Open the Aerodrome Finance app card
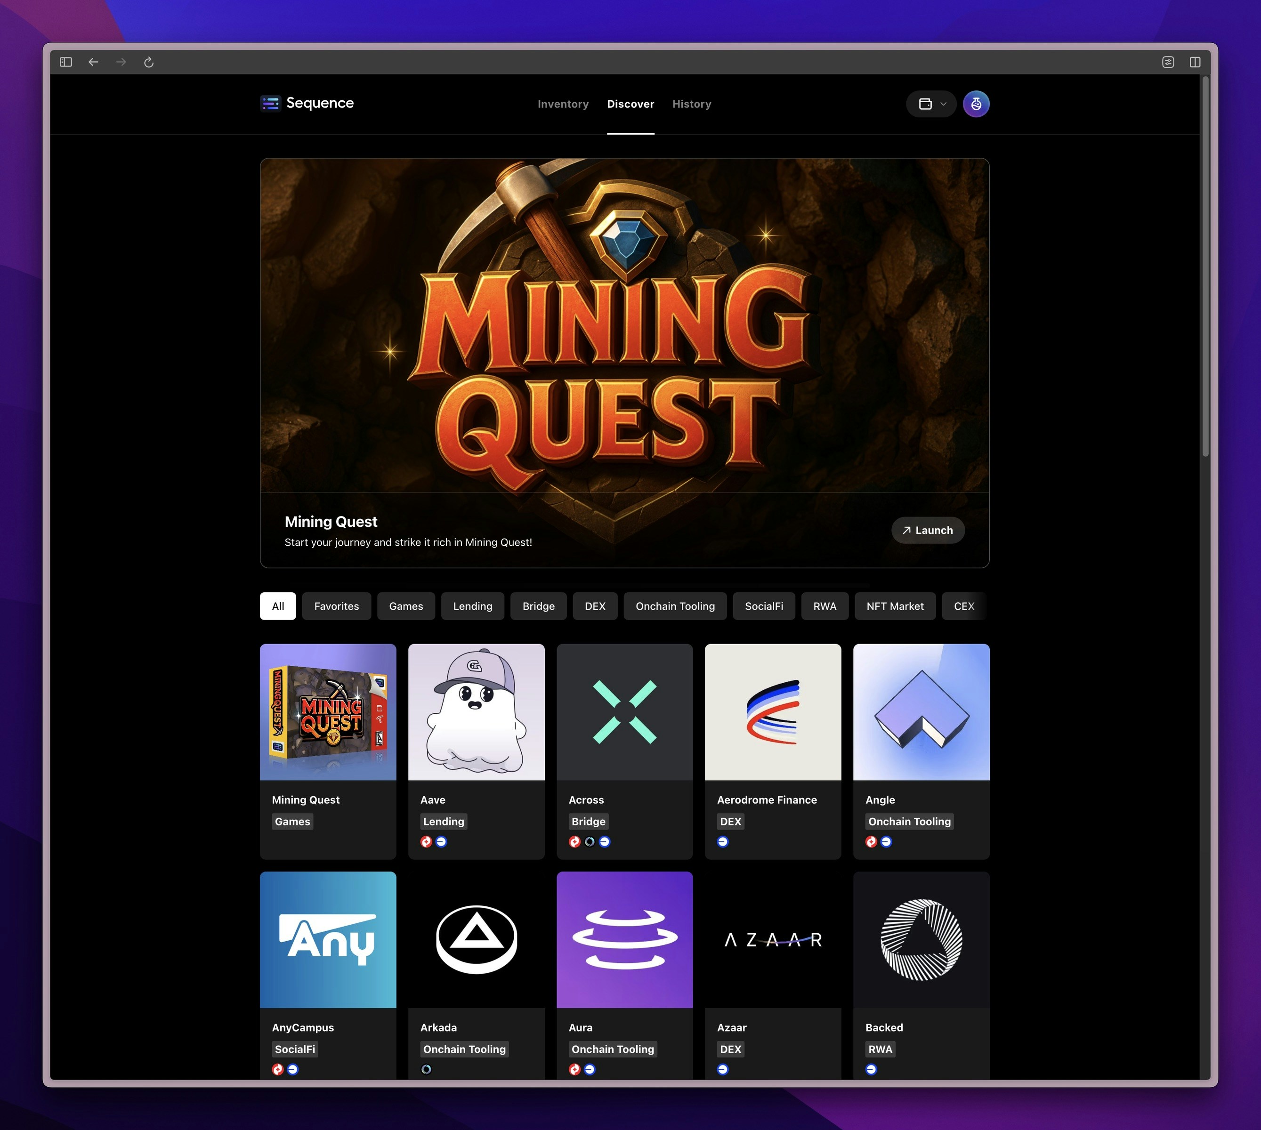This screenshot has width=1261, height=1130. tap(772, 751)
